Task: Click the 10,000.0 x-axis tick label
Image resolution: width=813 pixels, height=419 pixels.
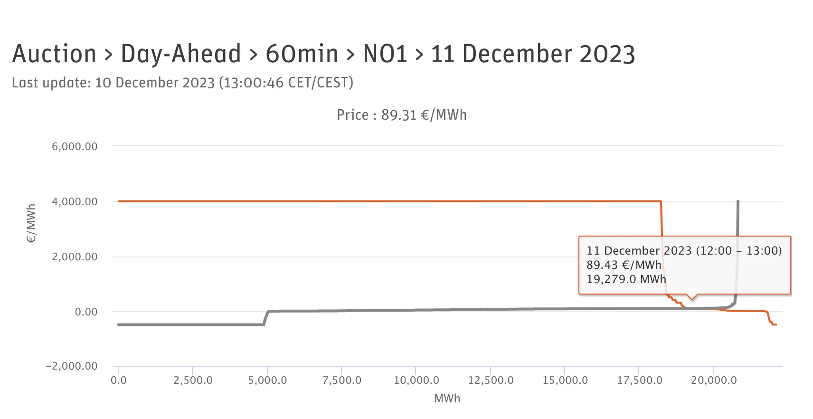Action: [416, 380]
